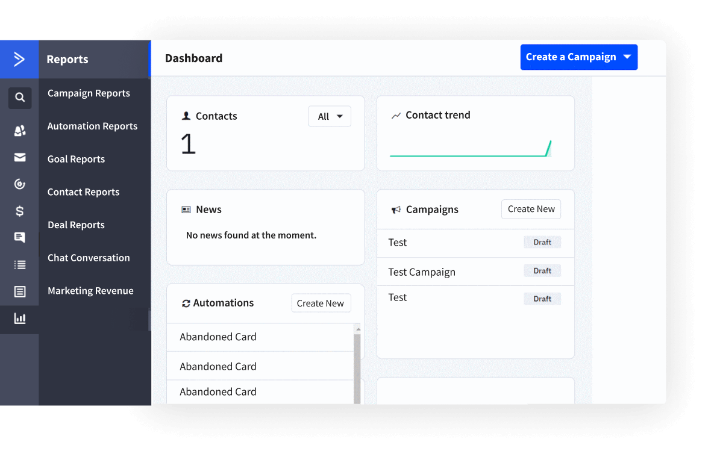Select the Contacts icon in the sidebar
711x454 pixels.
click(x=19, y=131)
